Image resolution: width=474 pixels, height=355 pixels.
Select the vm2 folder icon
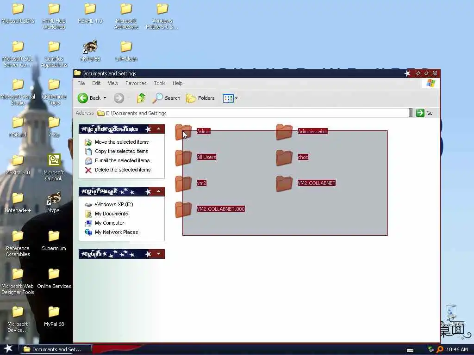click(183, 184)
